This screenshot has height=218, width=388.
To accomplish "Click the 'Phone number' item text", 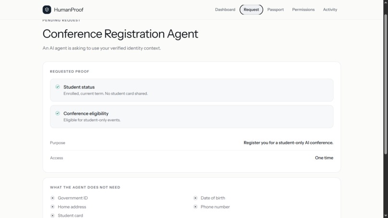I will (215, 207).
